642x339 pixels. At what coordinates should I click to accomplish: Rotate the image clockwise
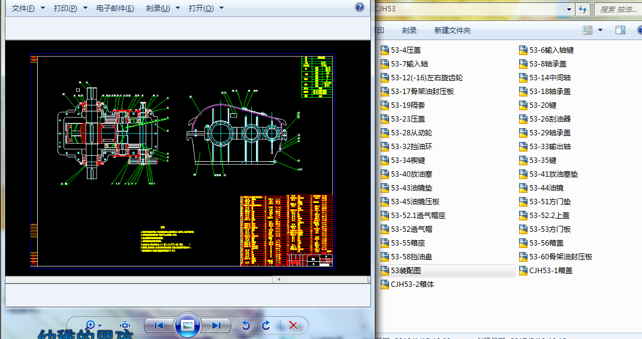(266, 325)
